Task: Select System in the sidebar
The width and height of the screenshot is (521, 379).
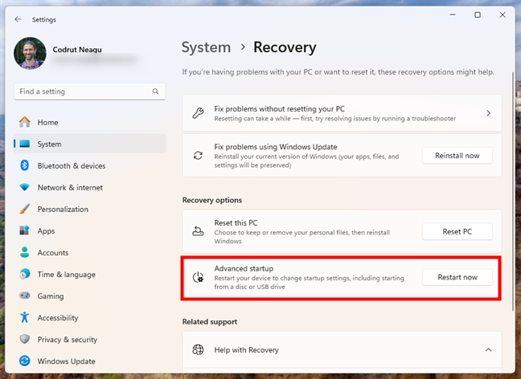Action: pos(90,144)
